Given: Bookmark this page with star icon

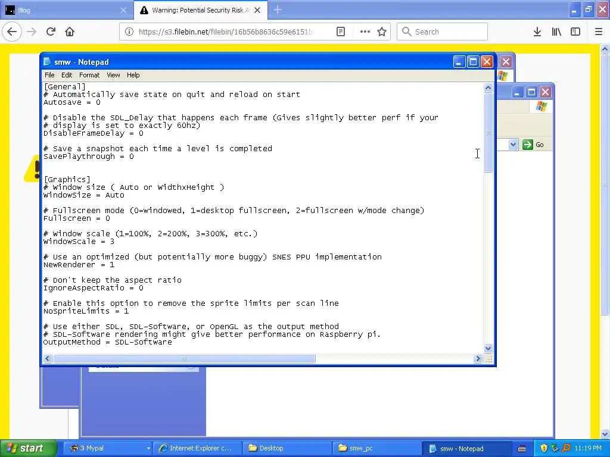Looking at the screenshot, I should click(382, 32).
